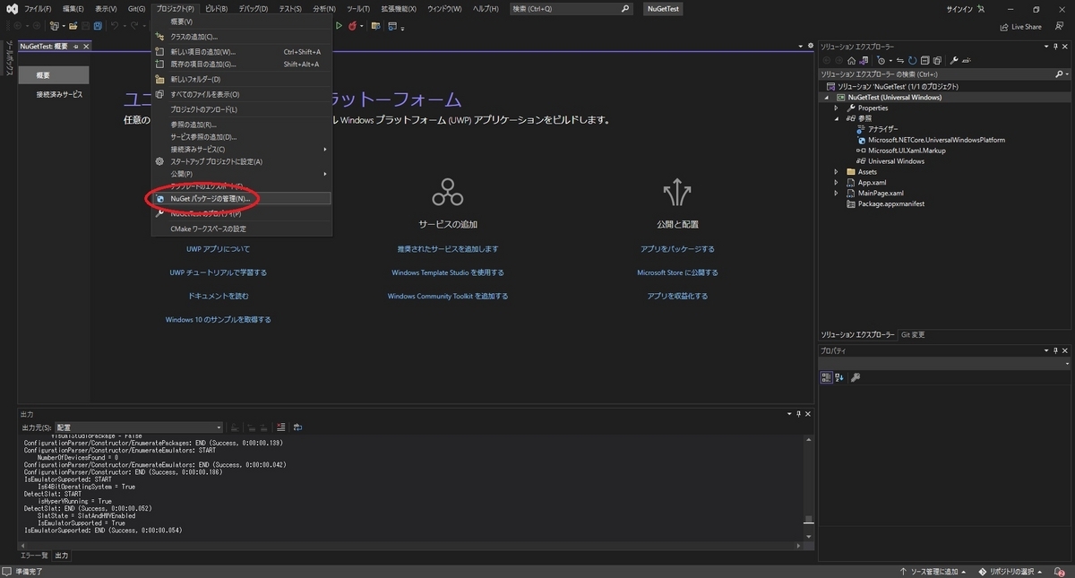Switch to Git 変更 tab
The width and height of the screenshot is (1075, 578).
pyautogui.click(x=913, y=334)
